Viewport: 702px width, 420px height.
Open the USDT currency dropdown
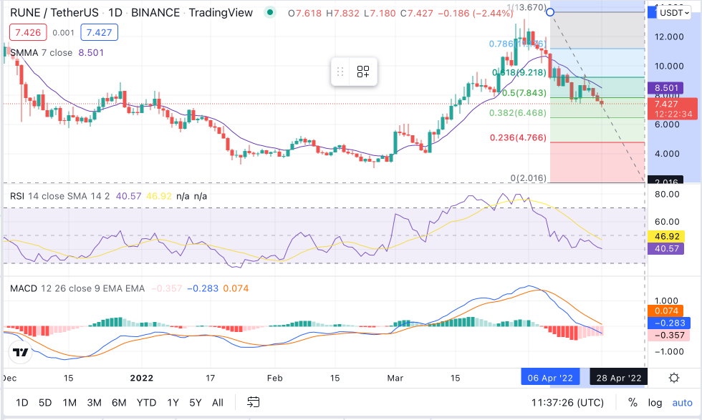click(674, 13)
